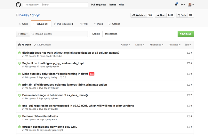208x135 pixels.
Task: Switch to the Code tab
Action: pyautogui.click(x=23, y=24)
